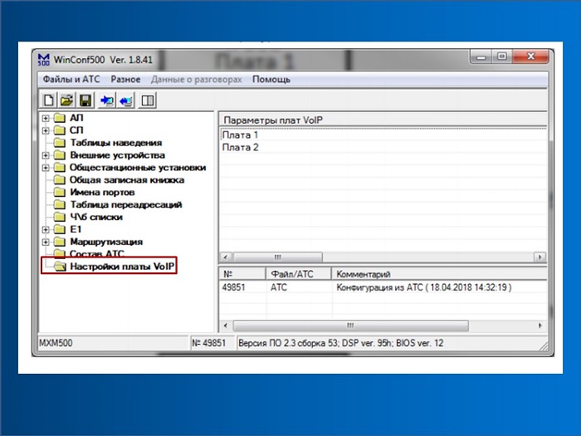Screen dimensions: 581x436
Task: Open the Файлы и АТС menu
Action: tap(71, 80)
